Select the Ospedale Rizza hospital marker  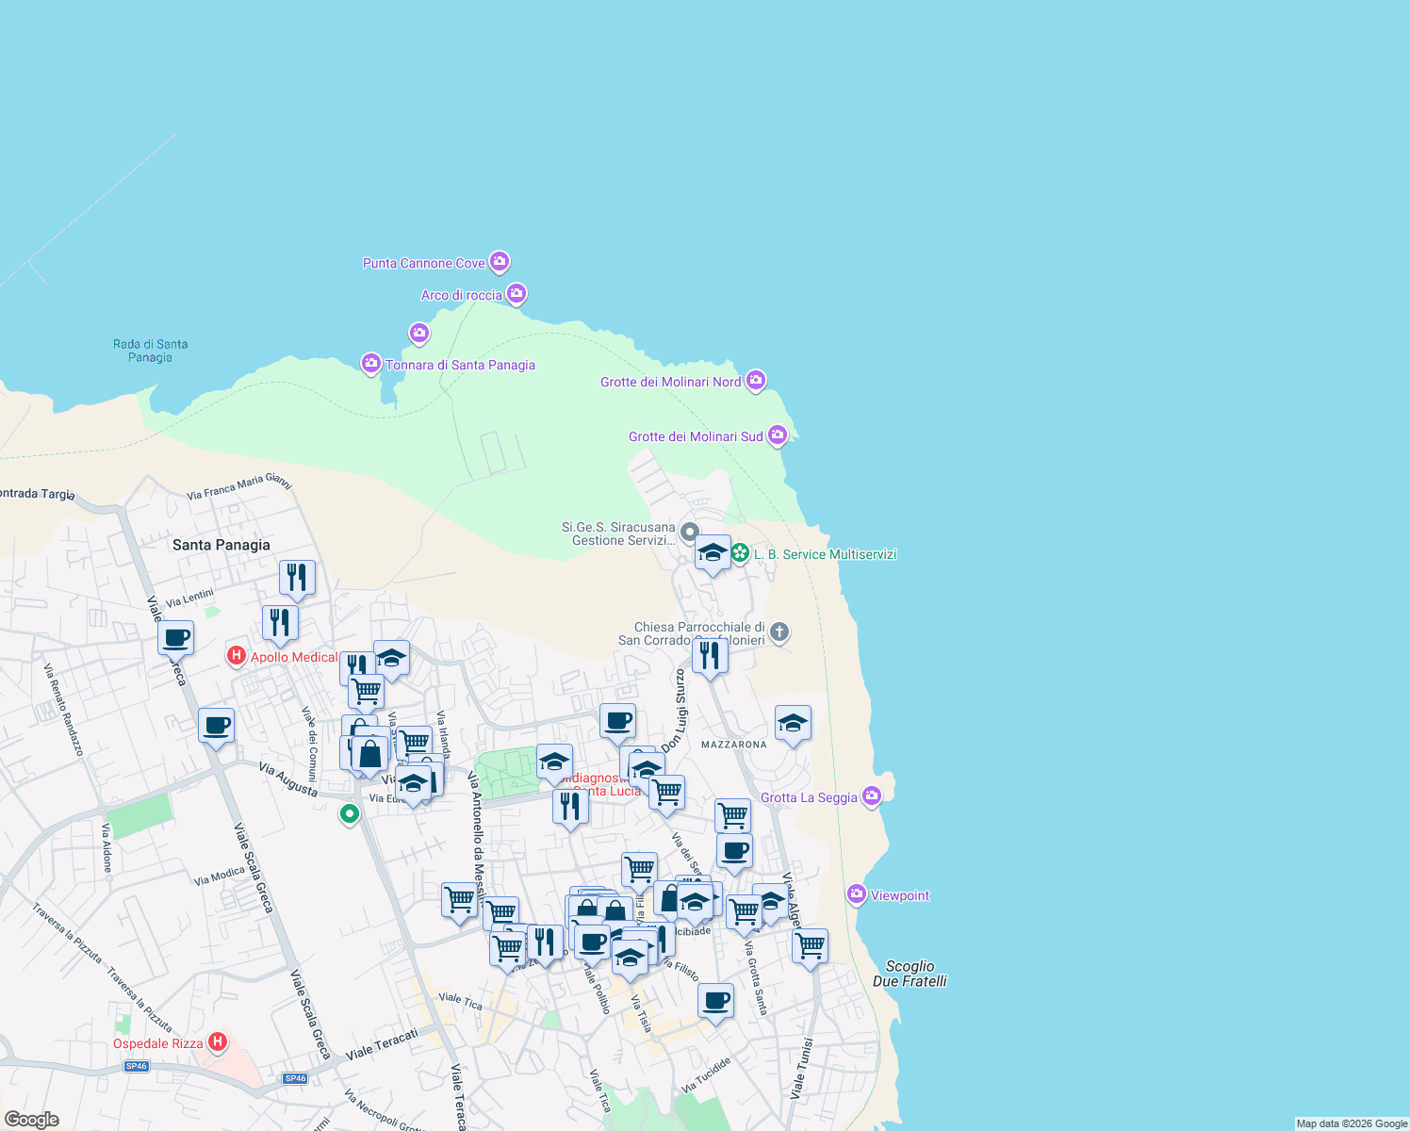tap(218, 1041)
